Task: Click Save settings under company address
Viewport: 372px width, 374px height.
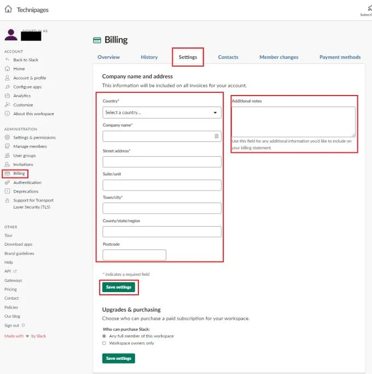Action: click(119, 287)
